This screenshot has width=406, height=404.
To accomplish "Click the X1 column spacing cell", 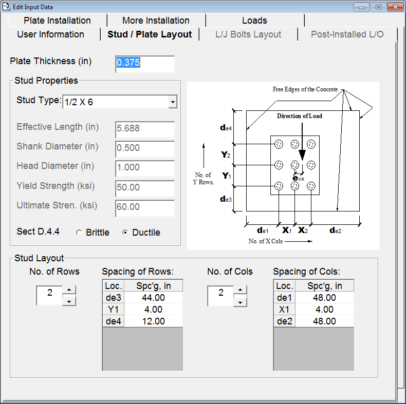I will click(x=324, y=310).
